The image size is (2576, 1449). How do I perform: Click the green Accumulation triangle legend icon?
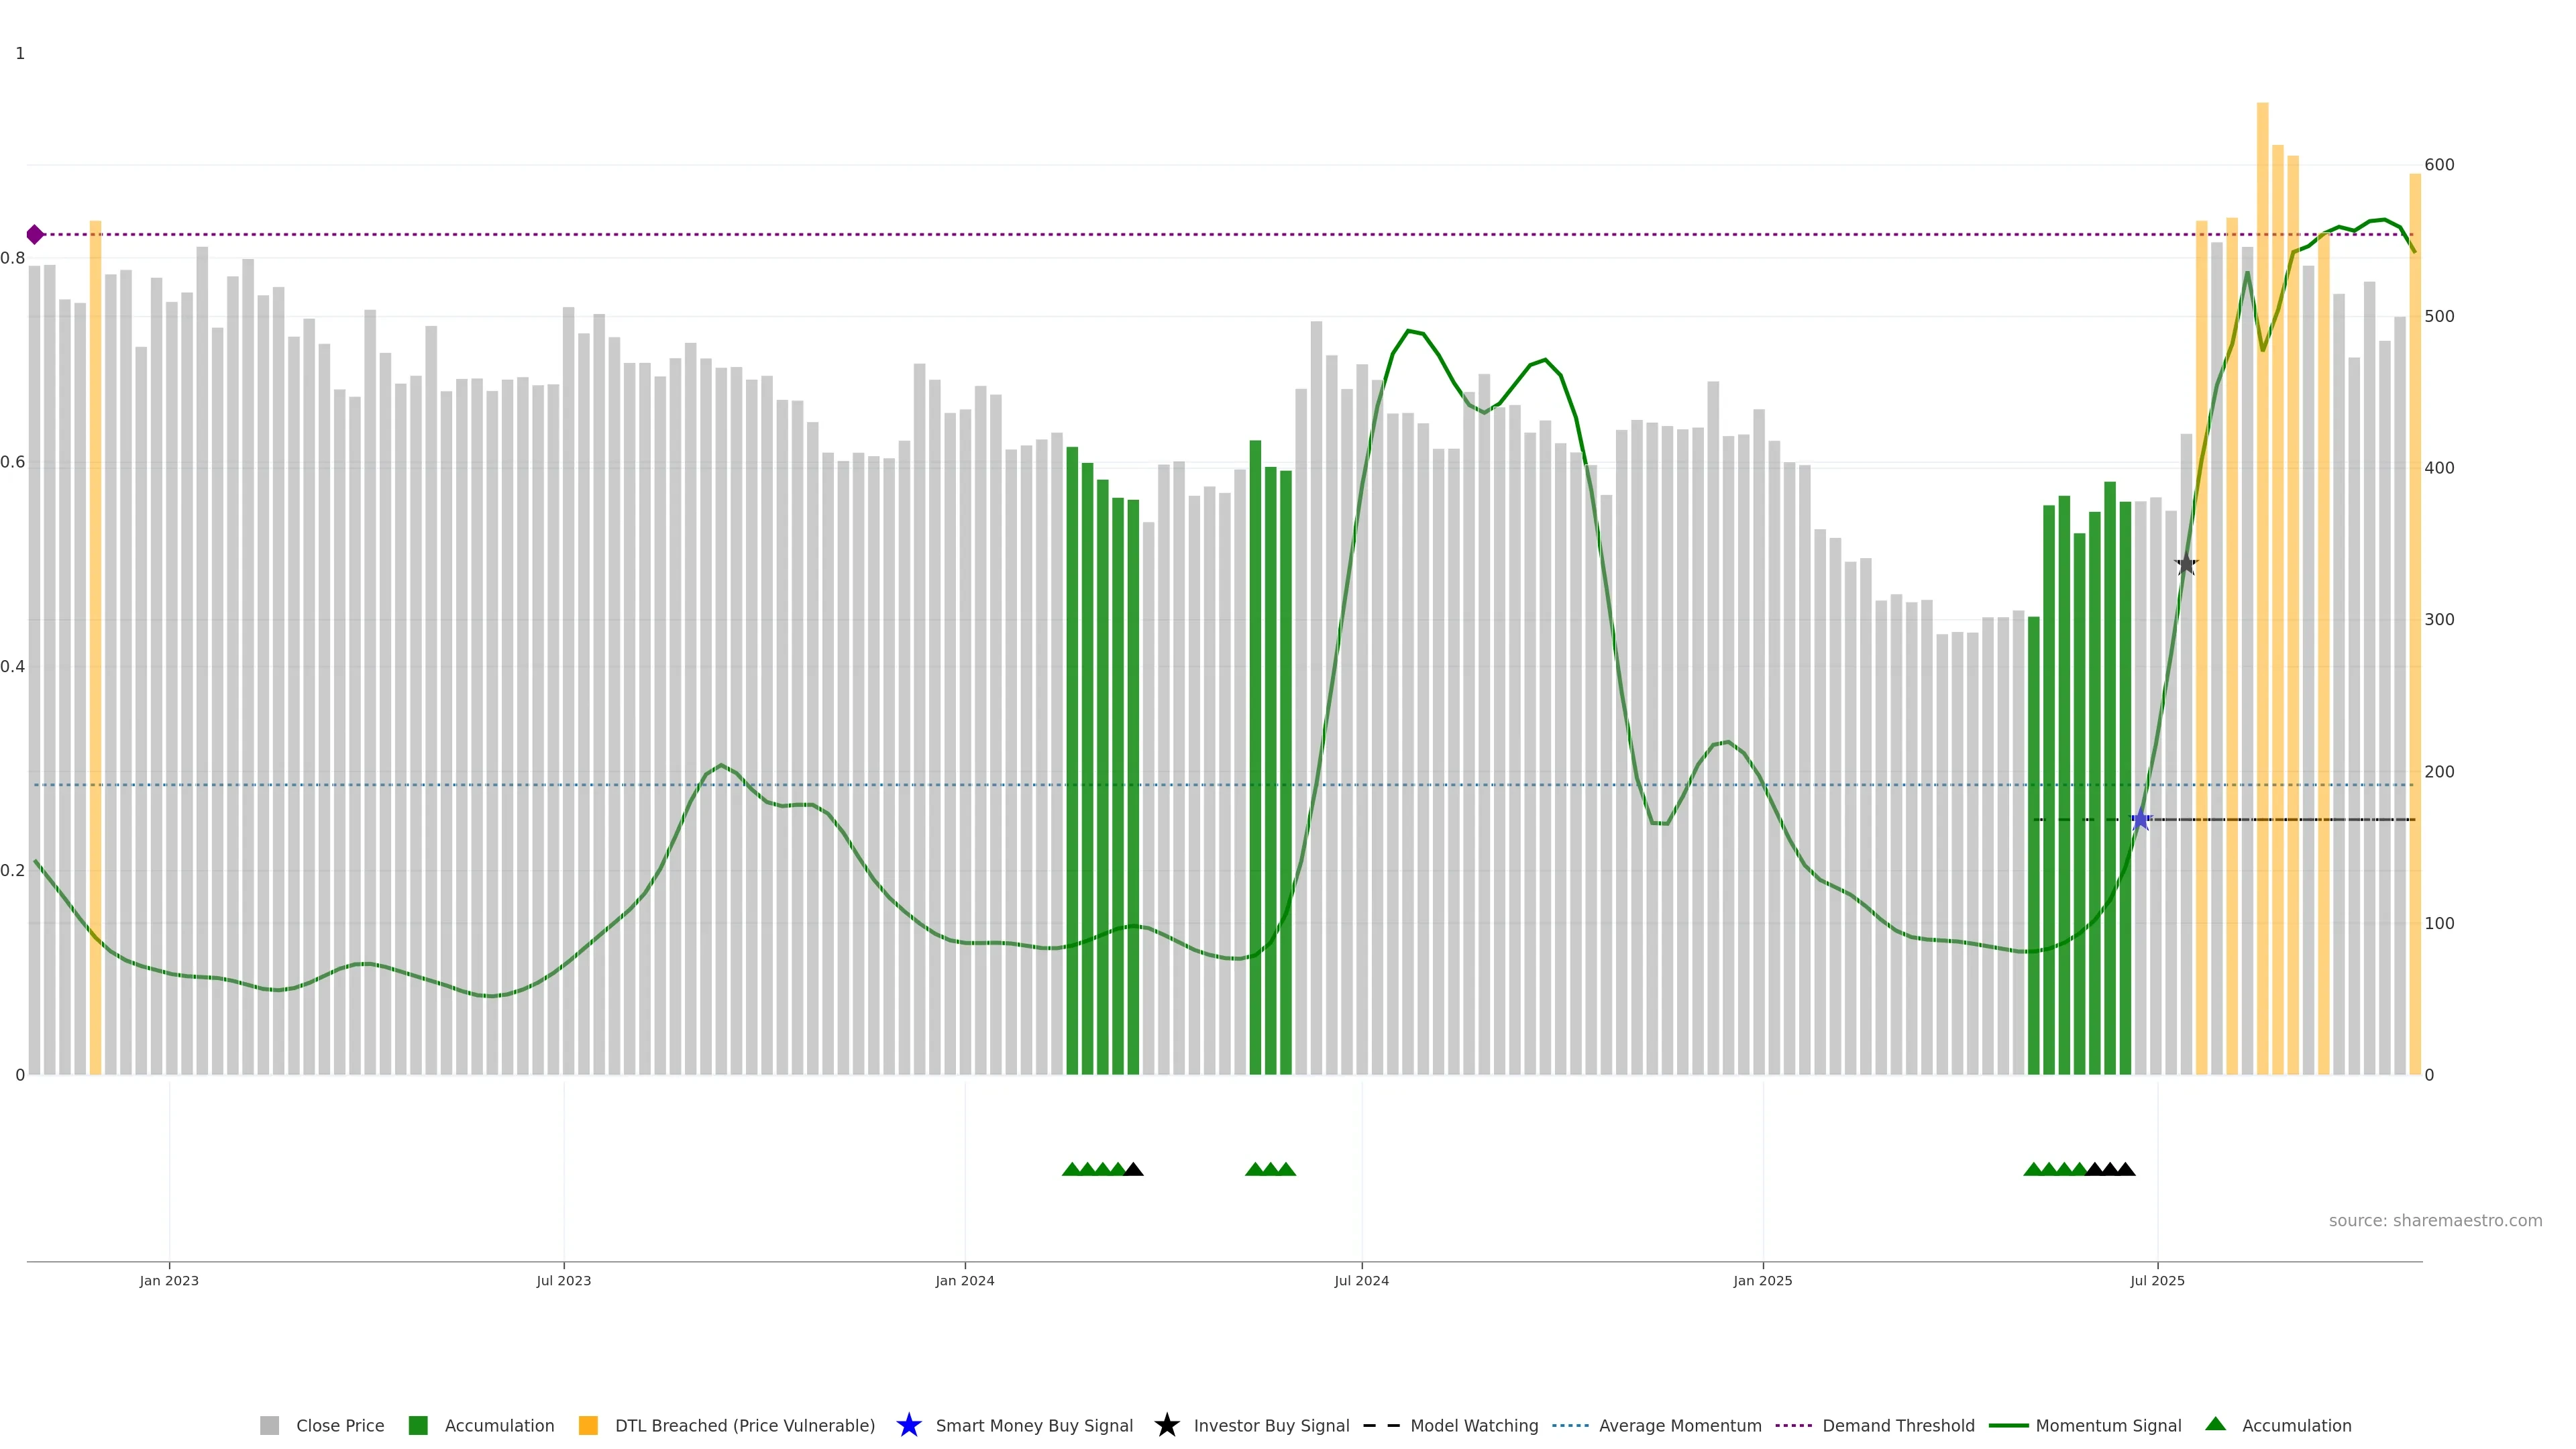2215,1424
